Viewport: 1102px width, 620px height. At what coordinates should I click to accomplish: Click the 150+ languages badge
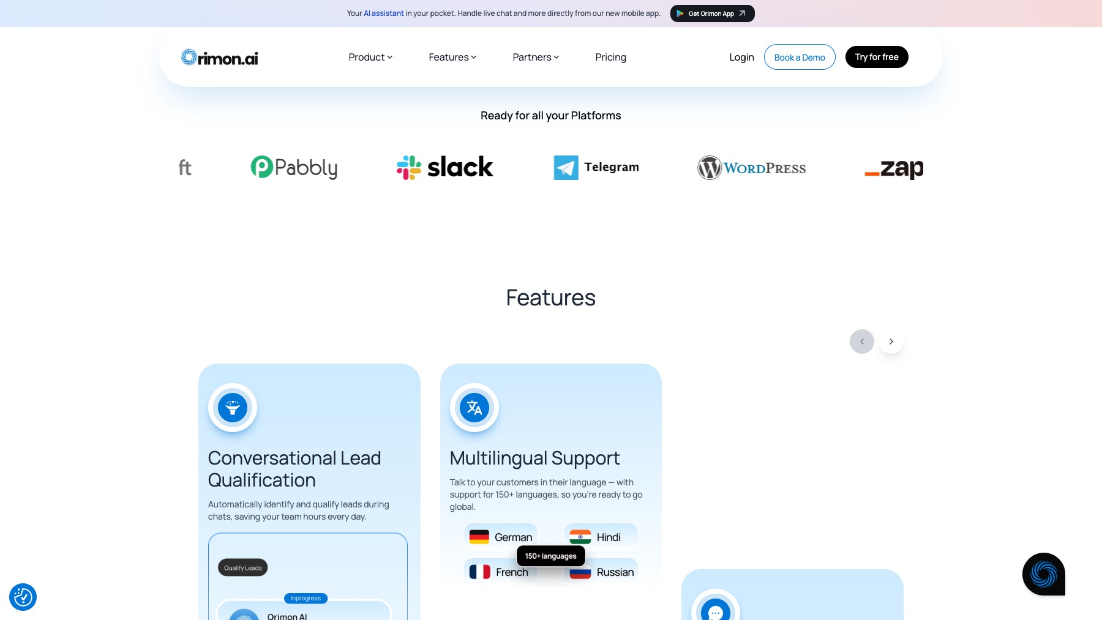coord(551,556)
